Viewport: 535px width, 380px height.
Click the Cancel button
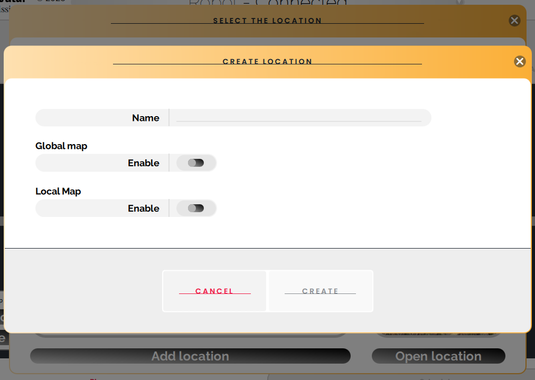[x=214, y=291]
